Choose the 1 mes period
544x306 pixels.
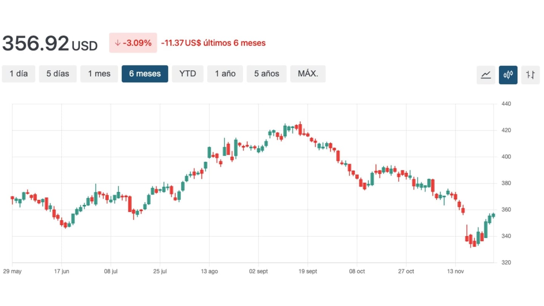point(99,74)
